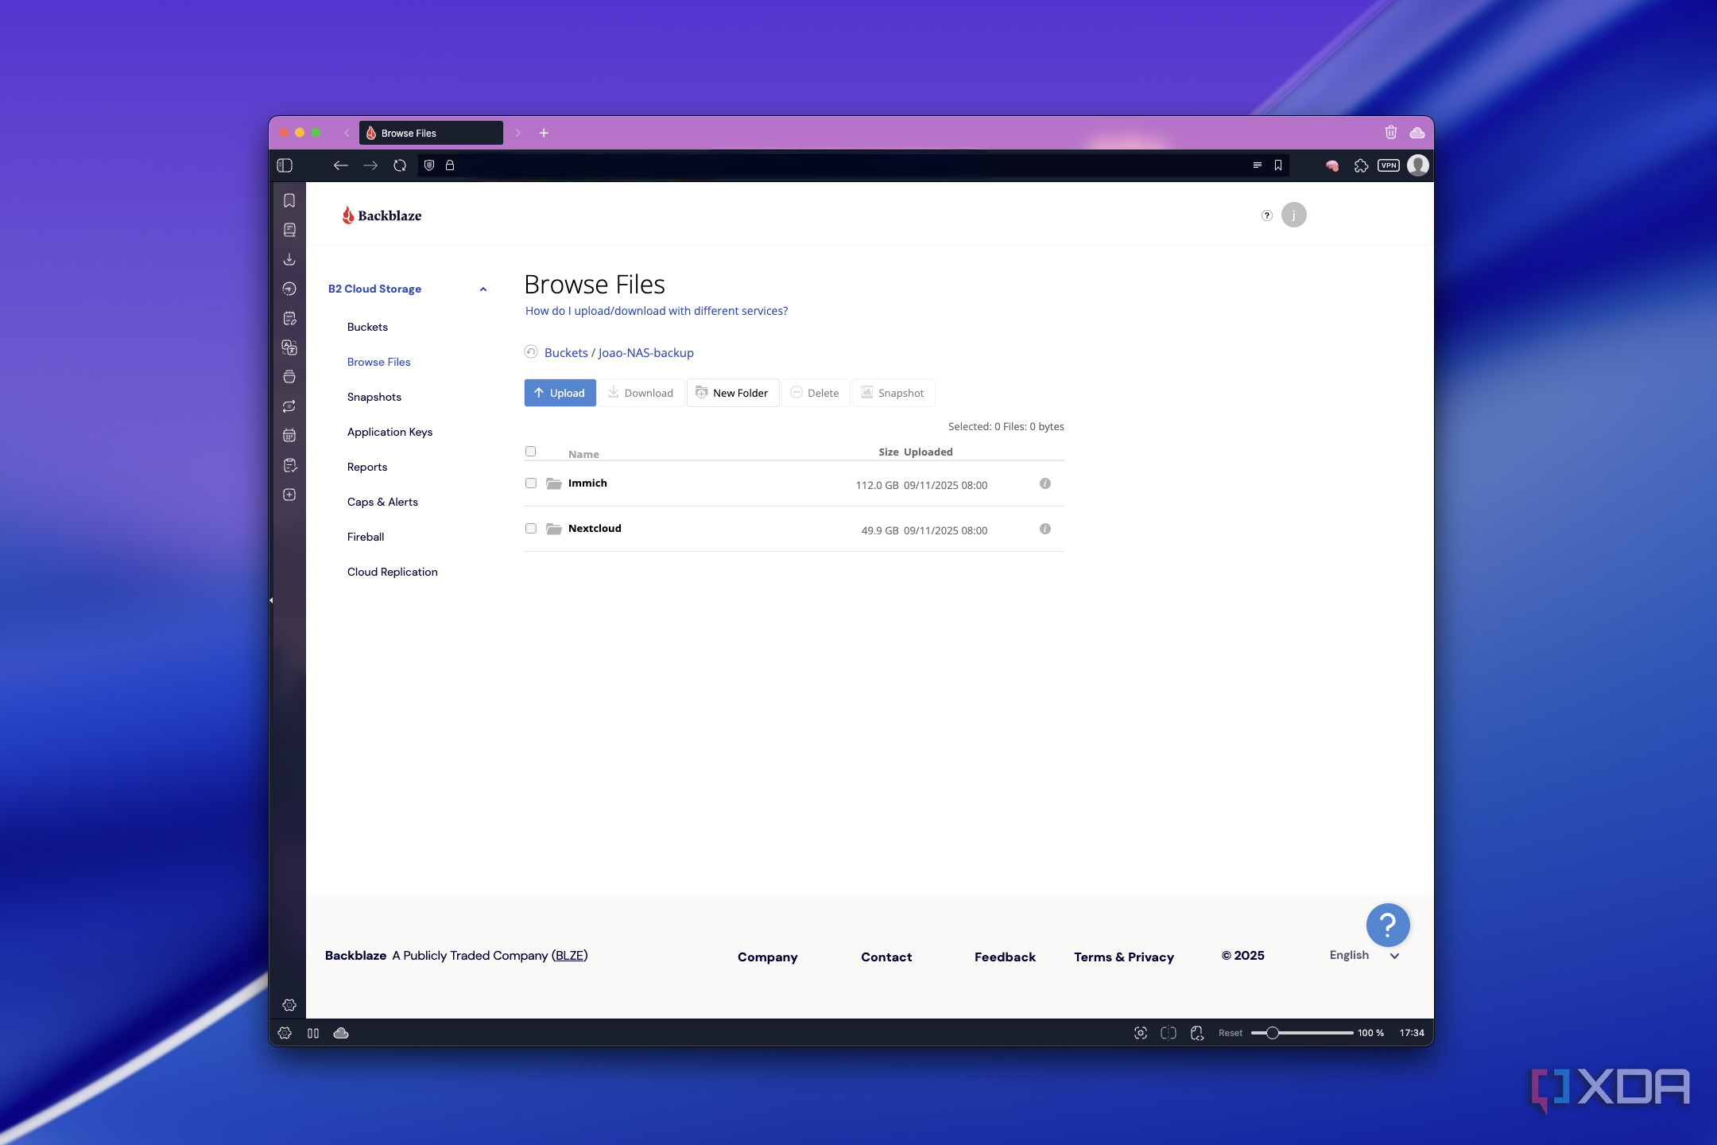Toggle tab tiling icon in status bar

(1169, 1033)
